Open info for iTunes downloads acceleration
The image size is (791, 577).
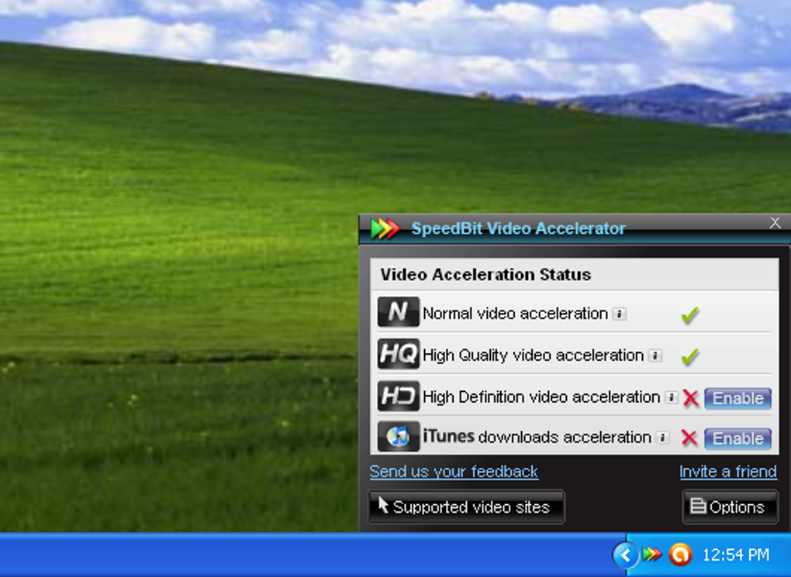[663, 438]
